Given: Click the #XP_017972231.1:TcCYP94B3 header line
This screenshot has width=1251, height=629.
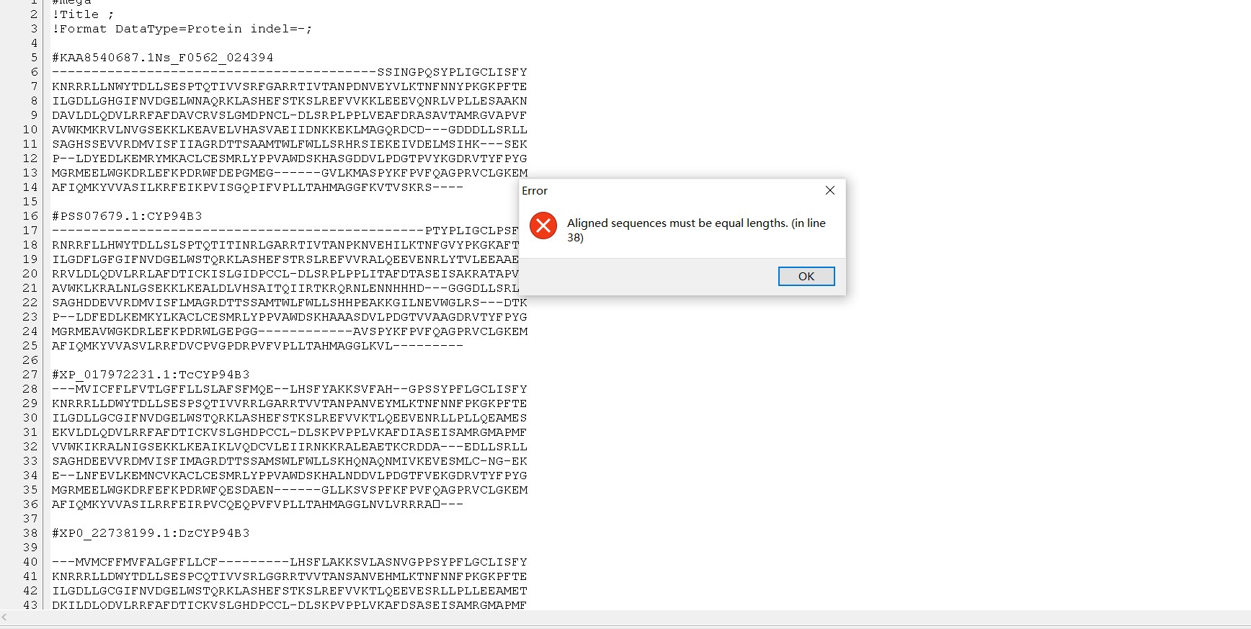Looking at the screenshot, I should [x=151, y=375].
